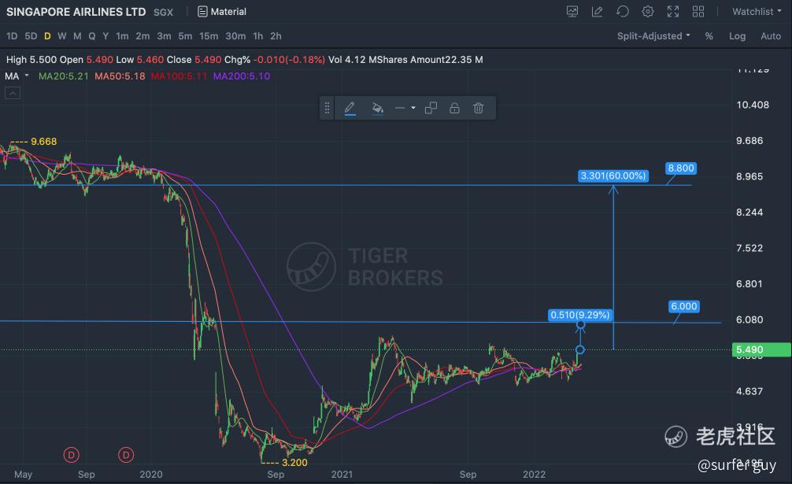Click the 9.668 high price label

(x=43, y=142)
